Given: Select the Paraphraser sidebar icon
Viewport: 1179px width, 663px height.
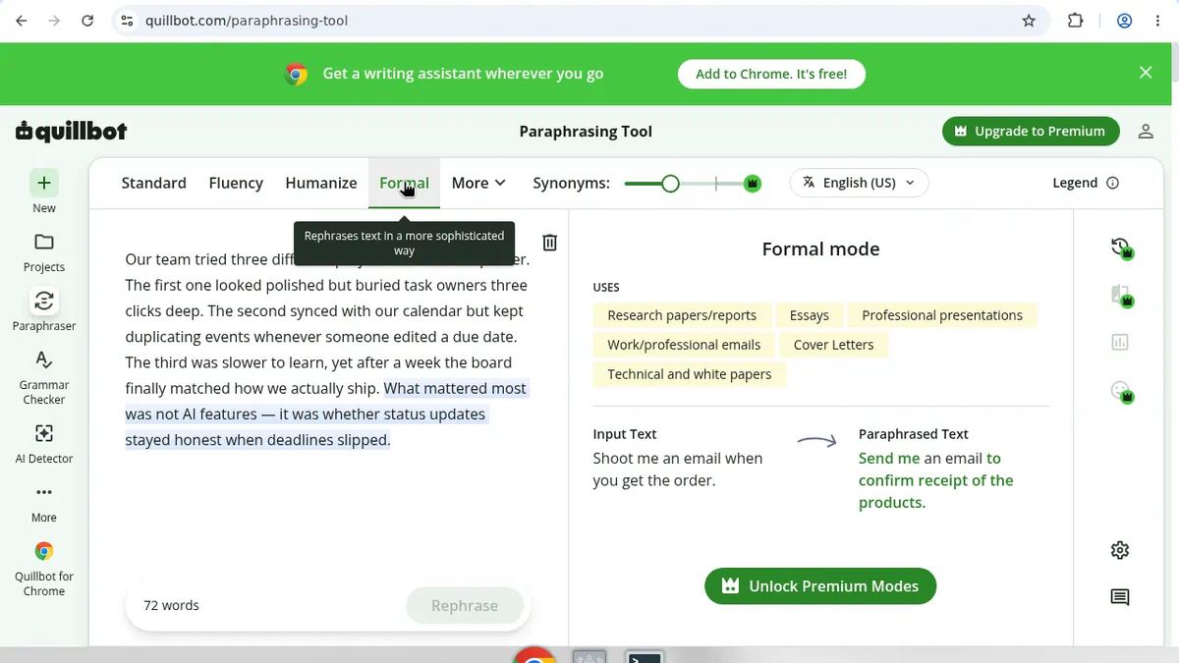Looking at the screenshot, I should (x=44, y=301).
